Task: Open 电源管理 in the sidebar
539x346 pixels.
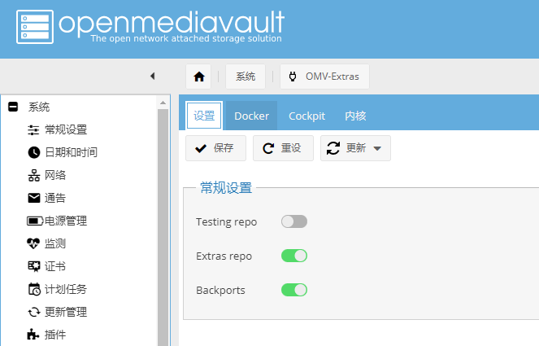Action: coord(66,221)
